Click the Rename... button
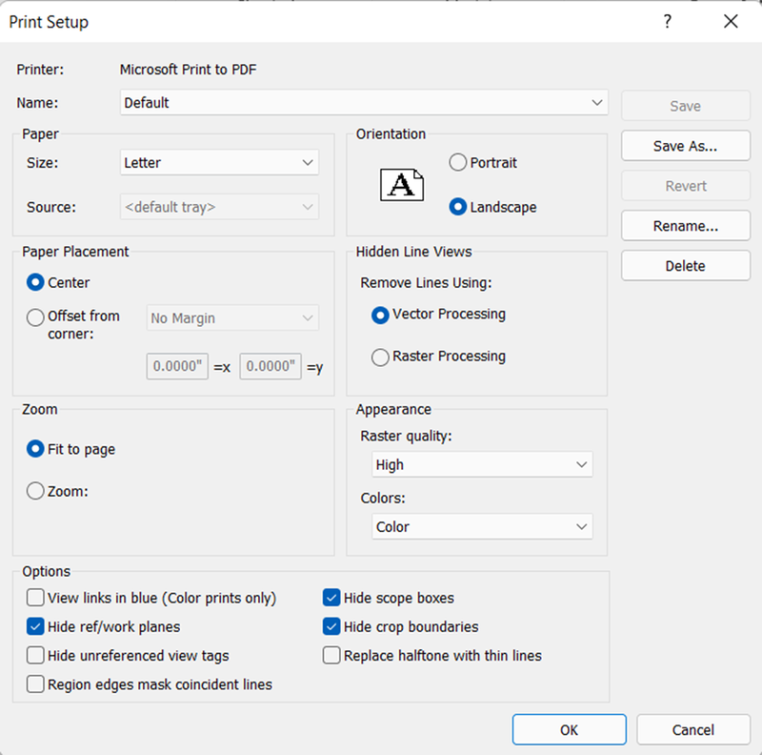This screenshot has width=762, height=755. point(685,225)
